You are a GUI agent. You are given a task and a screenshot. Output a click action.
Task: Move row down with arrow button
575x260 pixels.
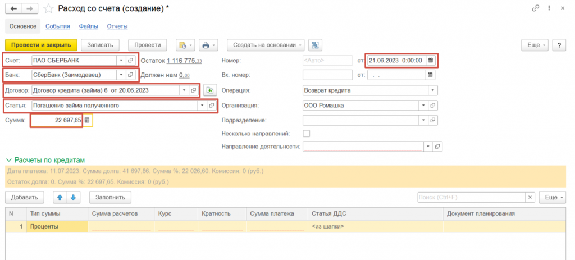click(x=73, y=197)
